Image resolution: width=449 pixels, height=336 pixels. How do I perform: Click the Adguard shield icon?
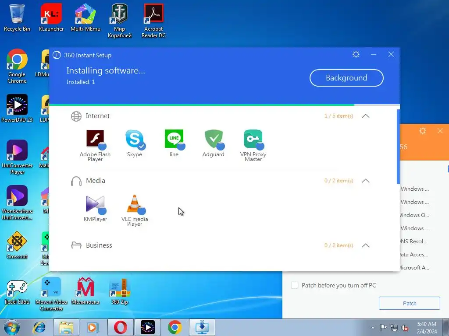point(214,139)
